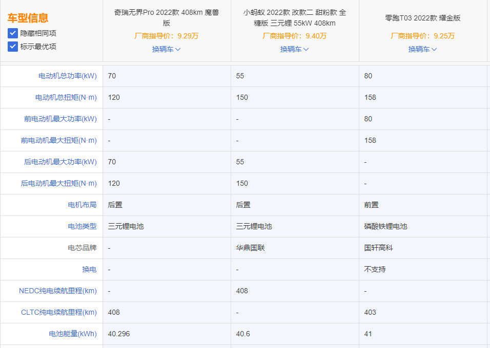Select the 158 total motor torque value
The image size is (490, 348).
coord(370,97)
